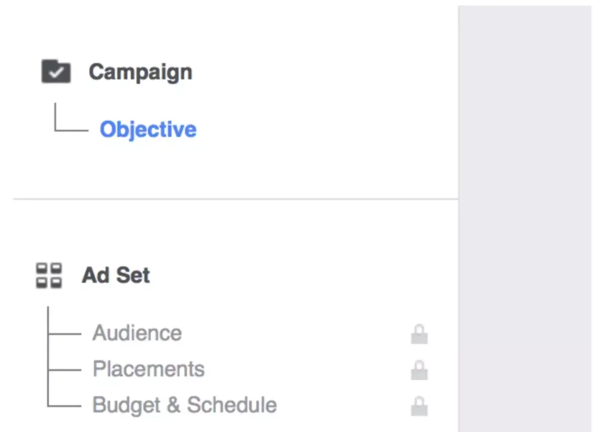Open the Audience section

pyautogui.click(x=137, y=333)
